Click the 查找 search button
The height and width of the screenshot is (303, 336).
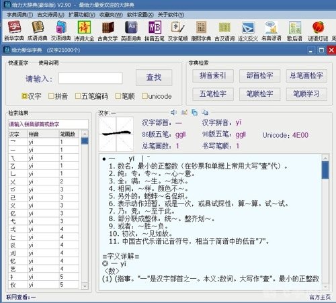[x=154, y=77]
